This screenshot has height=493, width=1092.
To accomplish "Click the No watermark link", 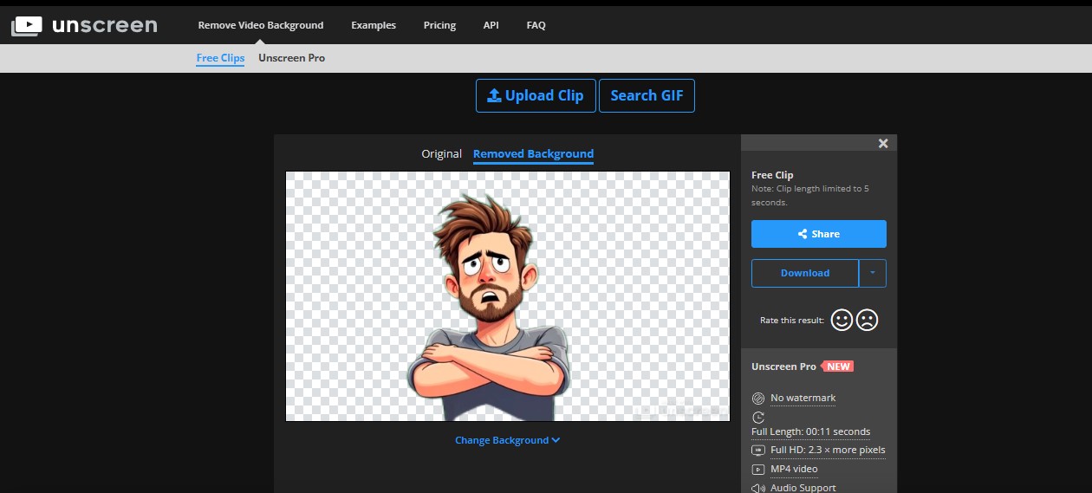I will point(803,399).
